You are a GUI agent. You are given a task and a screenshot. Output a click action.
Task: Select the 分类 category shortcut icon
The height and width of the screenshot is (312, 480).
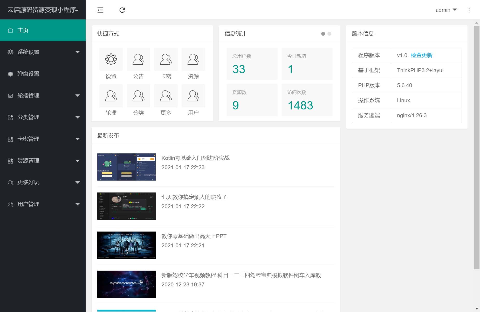pos(138,95)
